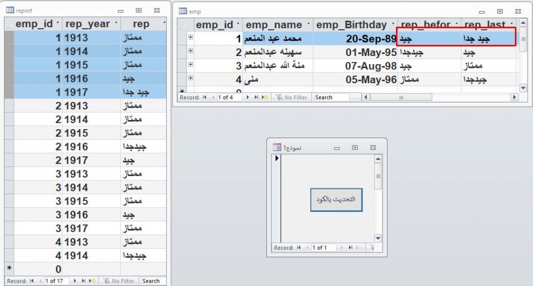The height and width of the screenshot is (286, 533).
Task: Create new blank record in emp navigator
Action: (x=264, y=98)
